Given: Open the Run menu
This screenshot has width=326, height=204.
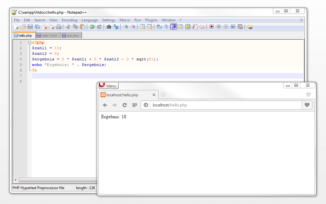Looking at the screenshot, I should coord(138,20).
